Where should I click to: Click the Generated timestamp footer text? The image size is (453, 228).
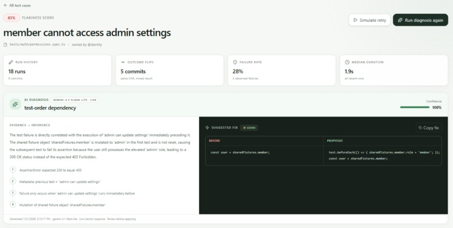coord(73,219)
